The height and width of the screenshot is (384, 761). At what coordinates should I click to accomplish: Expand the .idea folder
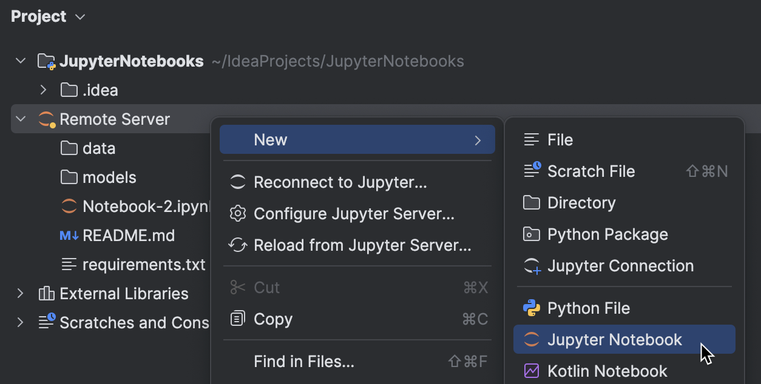click(x=43, y=90)
